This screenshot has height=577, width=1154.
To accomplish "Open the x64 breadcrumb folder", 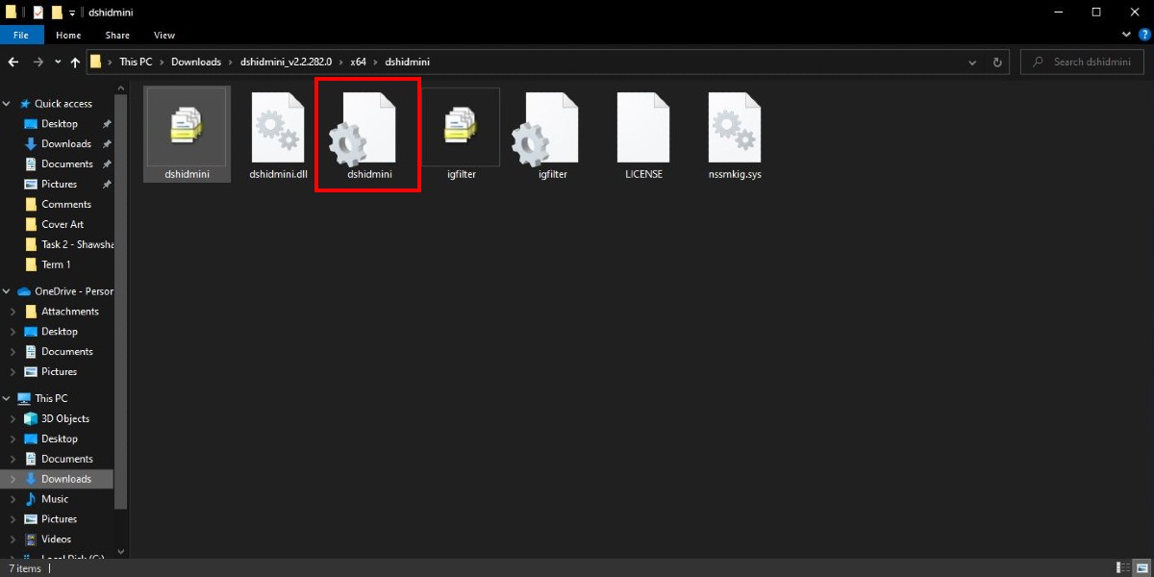I will [x=358, y=61].
